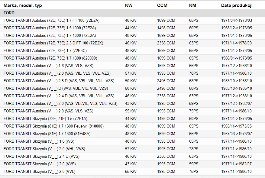Select Transit Skrzynia 1.7 1300 Feuerw. (810000)
This screenshot has height=178, width=265.
point(53,126)
